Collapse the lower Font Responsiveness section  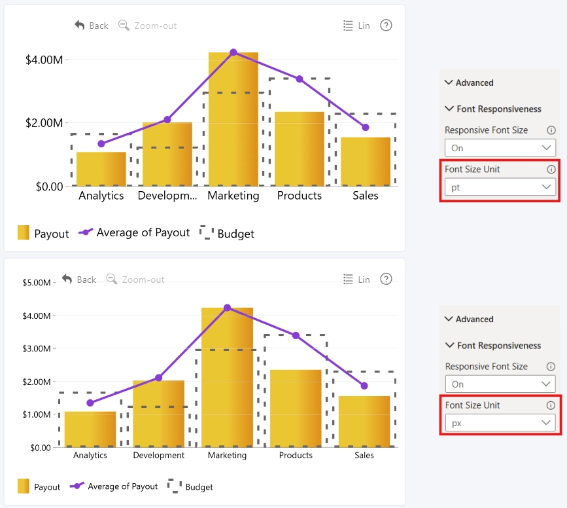click(x=493, y=346)
